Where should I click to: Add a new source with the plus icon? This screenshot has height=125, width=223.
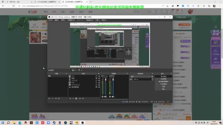70,99
